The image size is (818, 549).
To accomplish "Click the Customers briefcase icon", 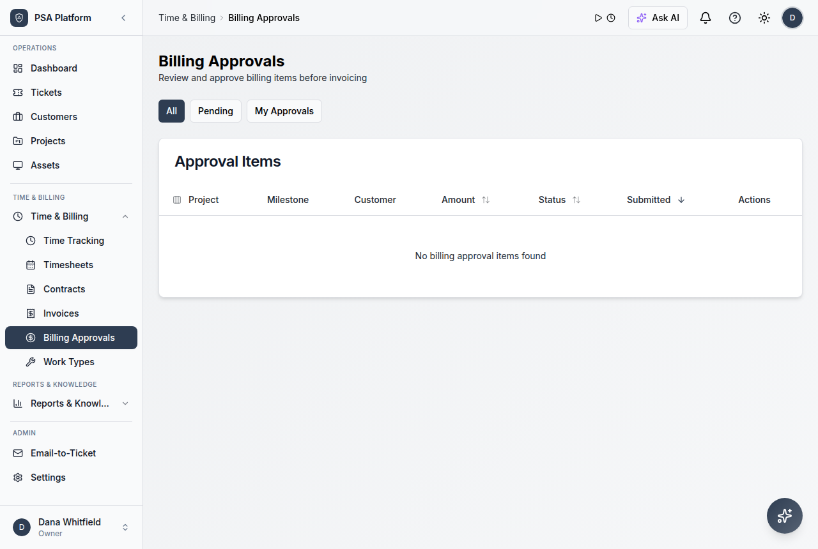I will (18, 117).
